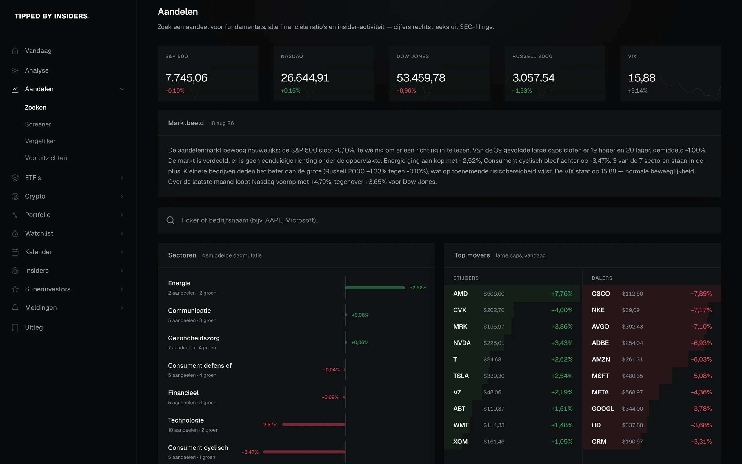This screenshot has height=464, width=742.
Task: Open the NASDAQ index card
Action: [x=323, y=74]
